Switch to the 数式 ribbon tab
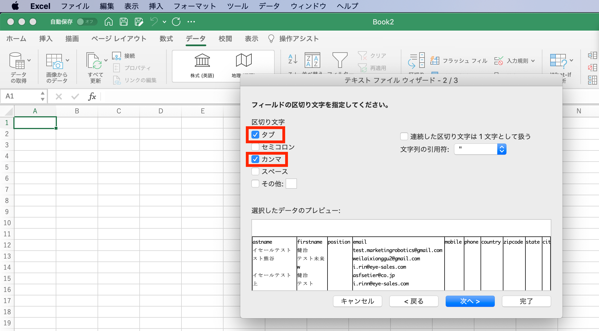 (166, 39)
